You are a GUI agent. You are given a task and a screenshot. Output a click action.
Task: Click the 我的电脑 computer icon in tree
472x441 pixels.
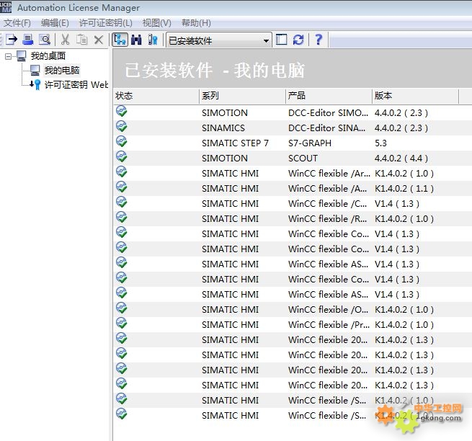[35, 70]
